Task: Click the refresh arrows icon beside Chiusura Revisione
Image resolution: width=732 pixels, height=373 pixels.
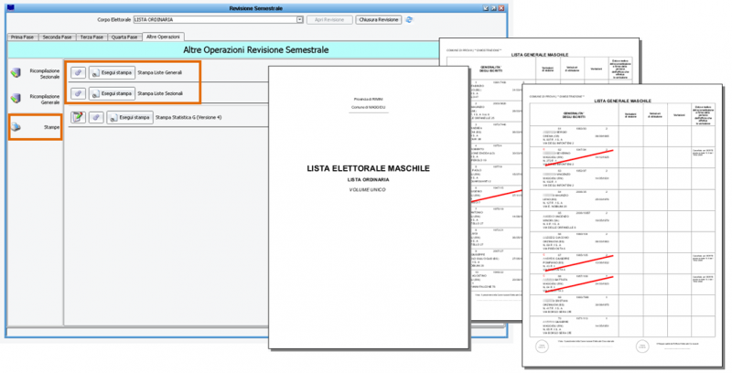Action: (408, 18)
